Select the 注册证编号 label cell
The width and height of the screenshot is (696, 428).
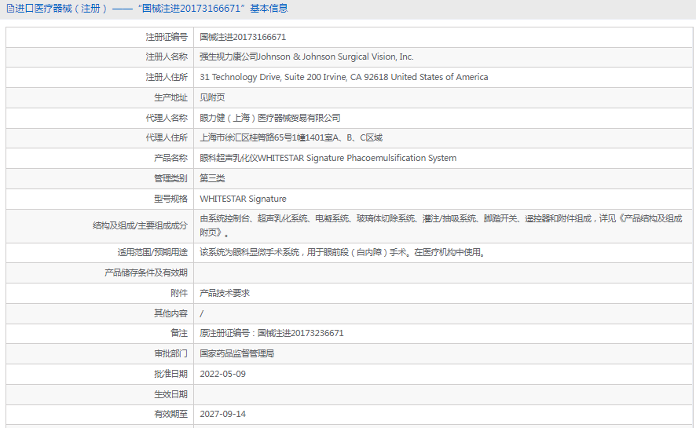click(167, 37)
